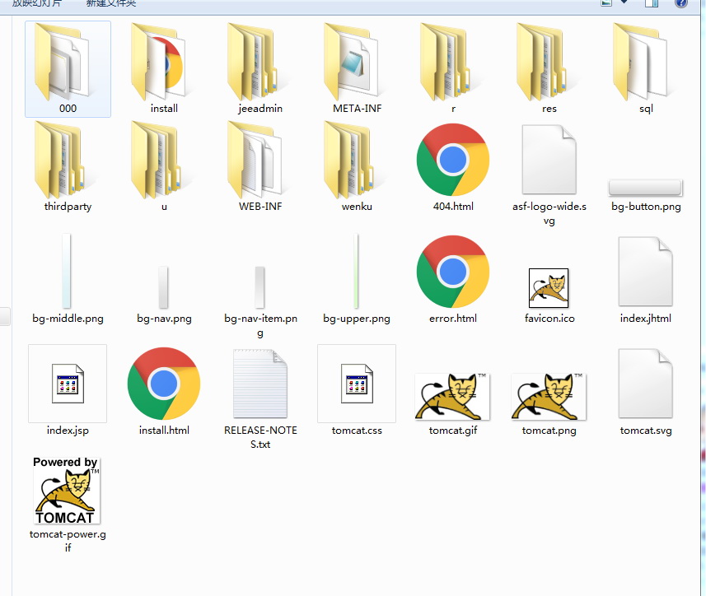Viewport: 706px width, 596px height.
Task: Select the asf-logo-wide.svg file
Action: click(549, 174)
